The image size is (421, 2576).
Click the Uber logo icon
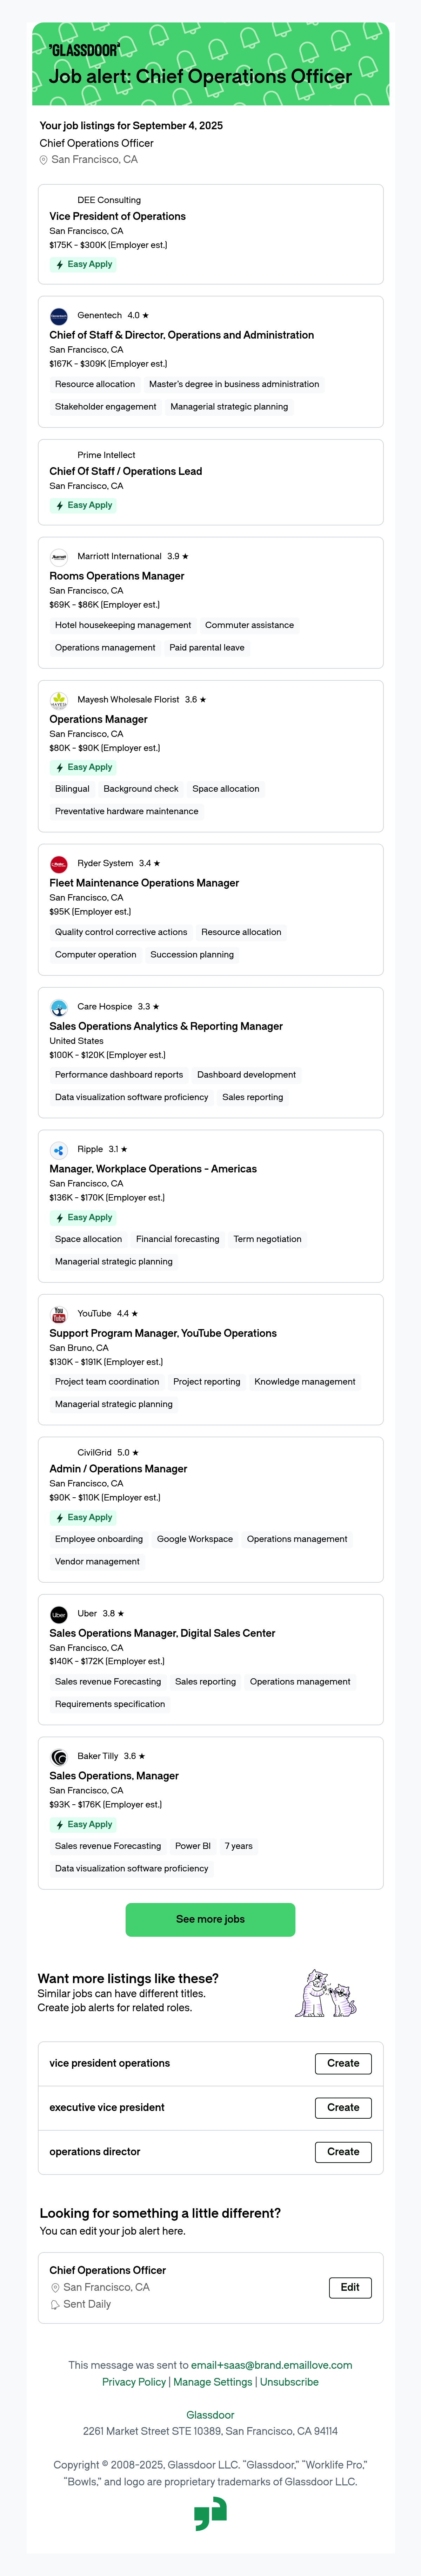[x=59, y=1614]
